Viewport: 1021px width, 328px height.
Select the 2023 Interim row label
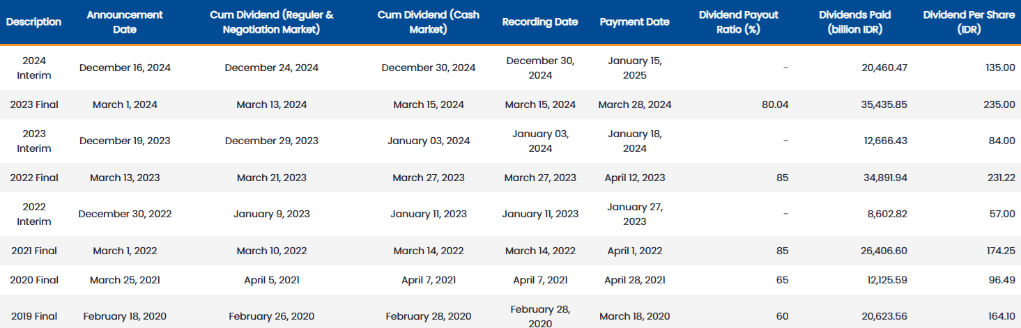point(34,141)
